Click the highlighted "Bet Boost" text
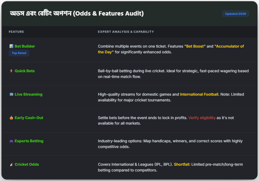The width and height of the screenshot is (259, 181). pyautogui.click(x=195, y=46)
